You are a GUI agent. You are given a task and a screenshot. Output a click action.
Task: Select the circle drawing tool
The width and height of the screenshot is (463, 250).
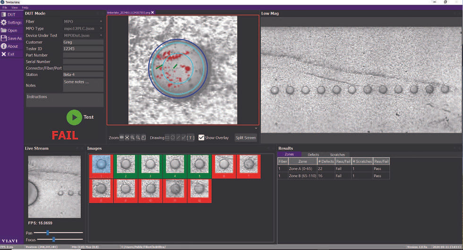(173, 138)
